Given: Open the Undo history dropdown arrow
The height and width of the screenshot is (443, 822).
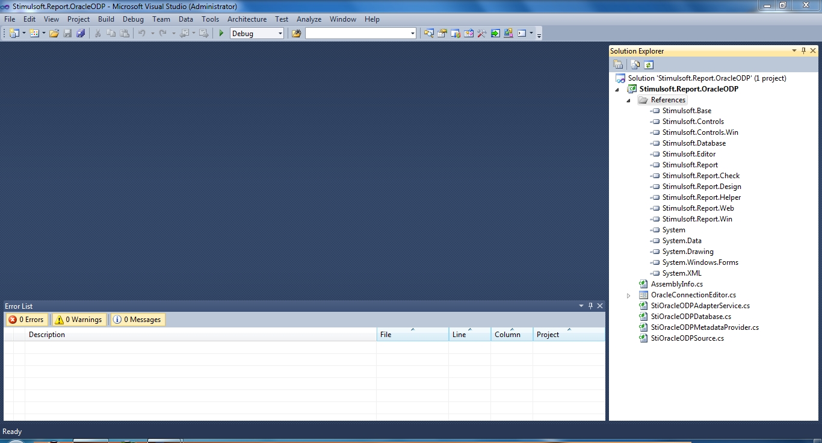Looking at the screenshot, I should (x=152, y=34).
